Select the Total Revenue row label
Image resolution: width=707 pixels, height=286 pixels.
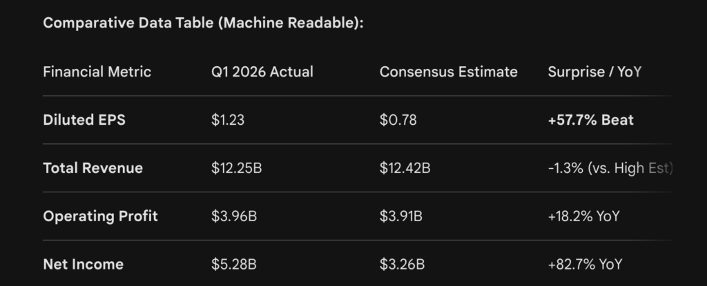point(93,168)
